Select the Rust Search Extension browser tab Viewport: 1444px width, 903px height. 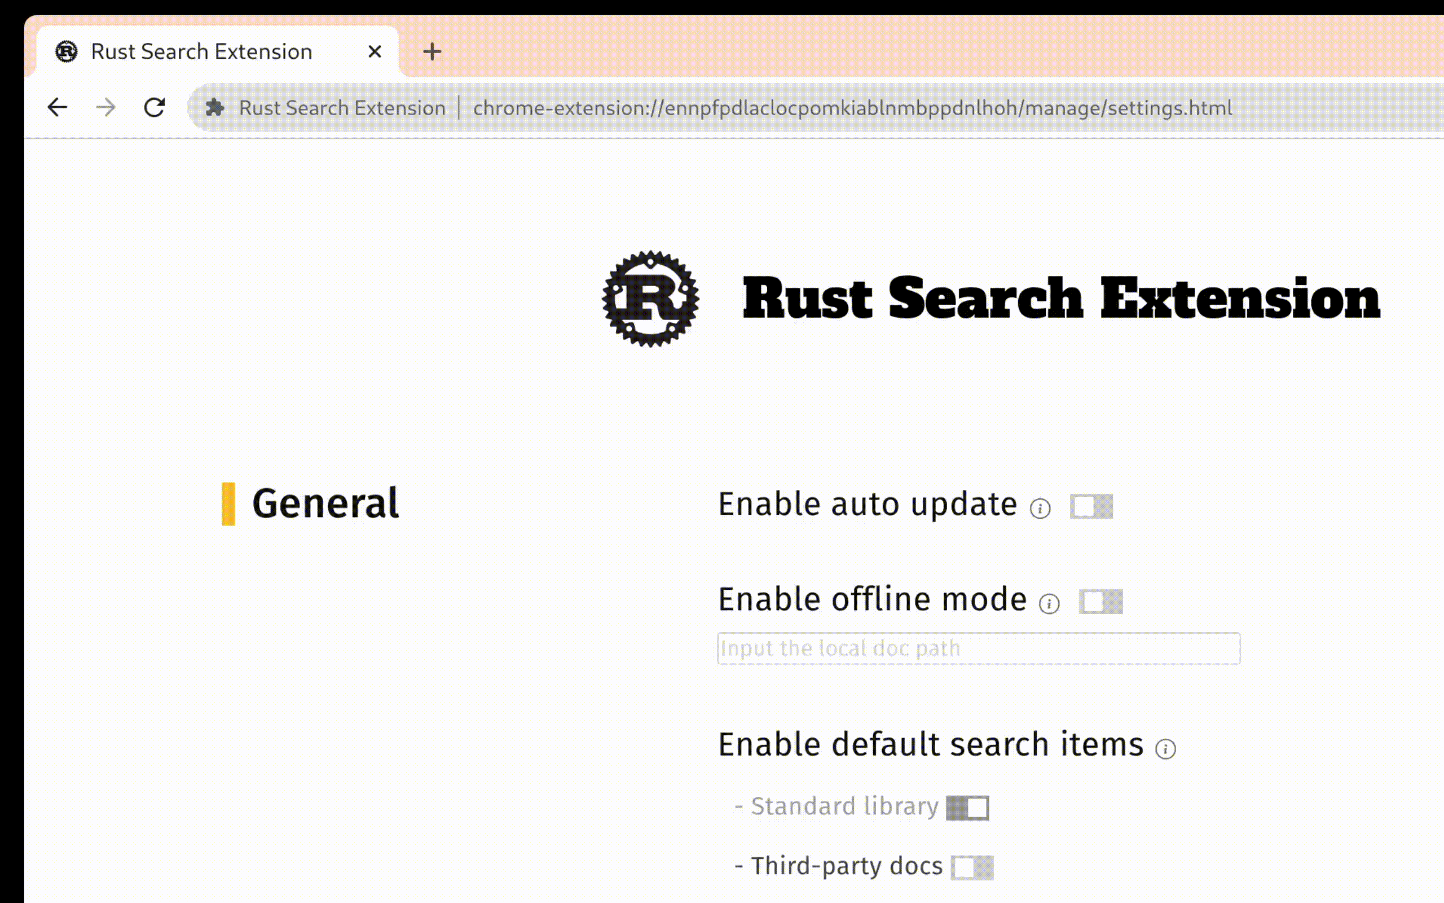tap(218, 52)
